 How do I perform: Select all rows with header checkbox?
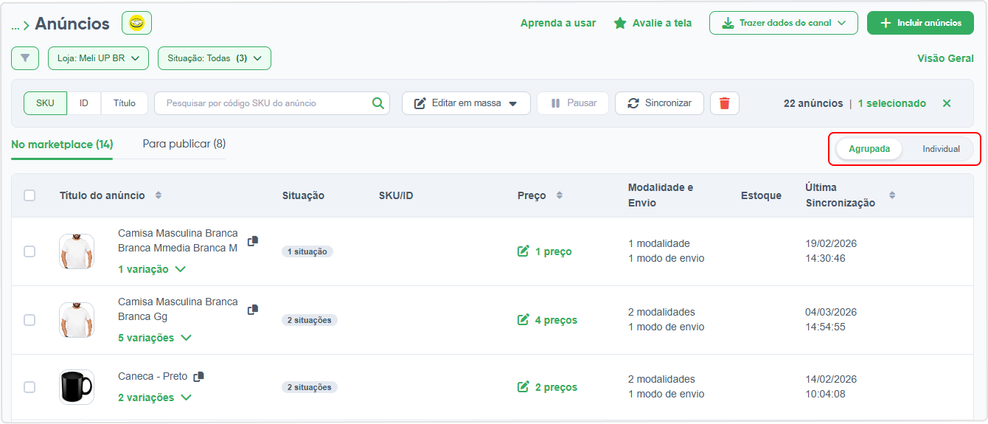[x=29, y=195]
